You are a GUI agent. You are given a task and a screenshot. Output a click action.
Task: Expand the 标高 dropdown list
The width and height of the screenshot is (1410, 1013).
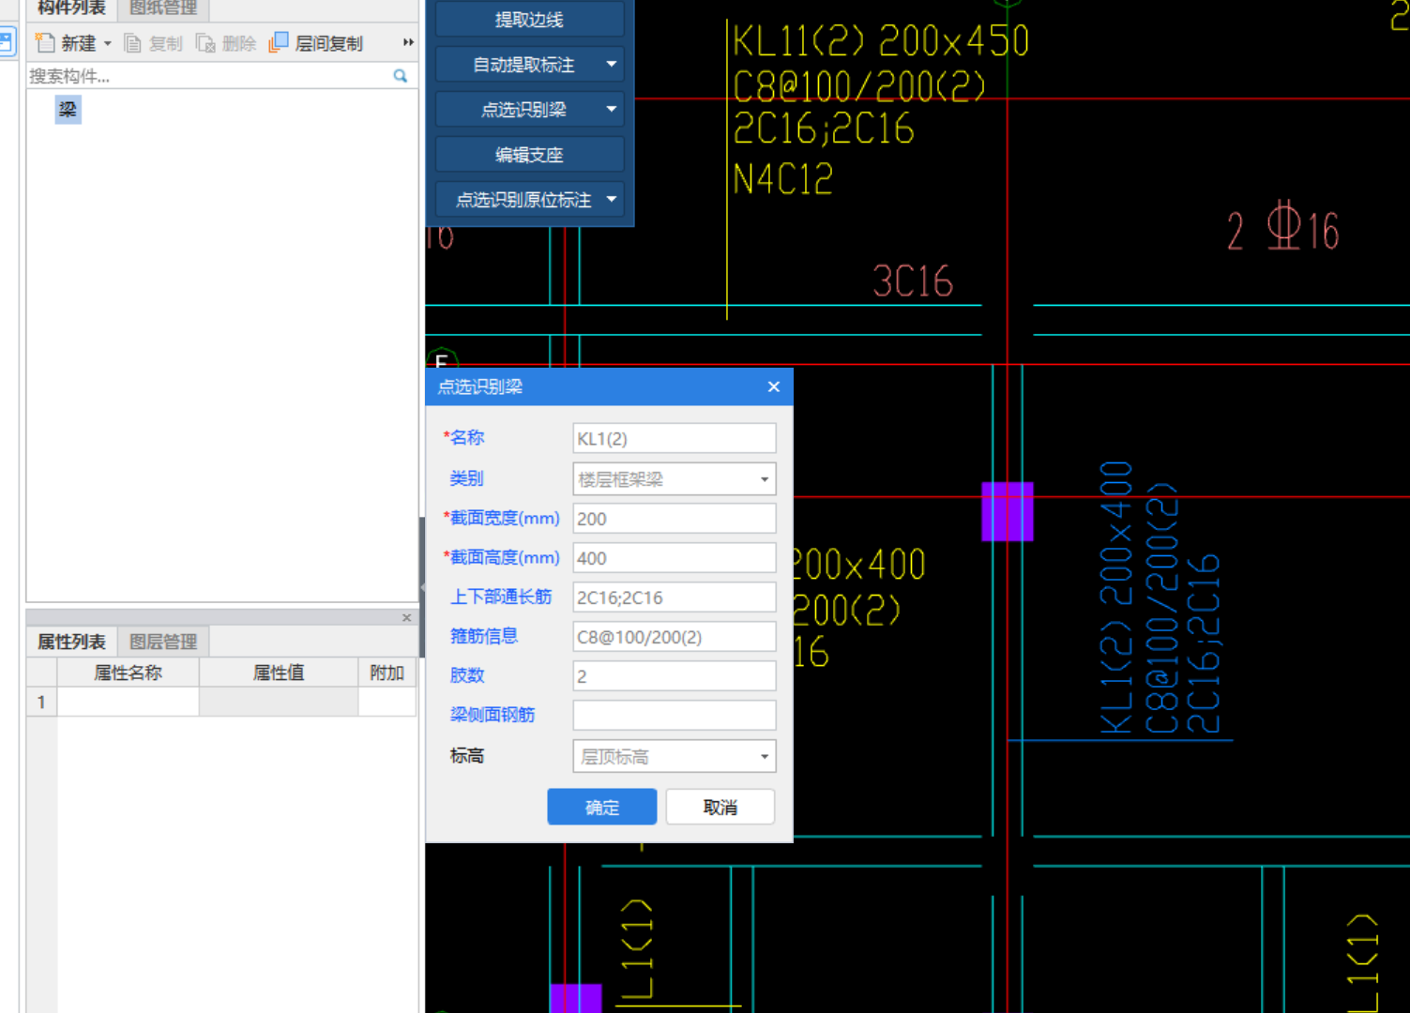click(x=765, y=757)
